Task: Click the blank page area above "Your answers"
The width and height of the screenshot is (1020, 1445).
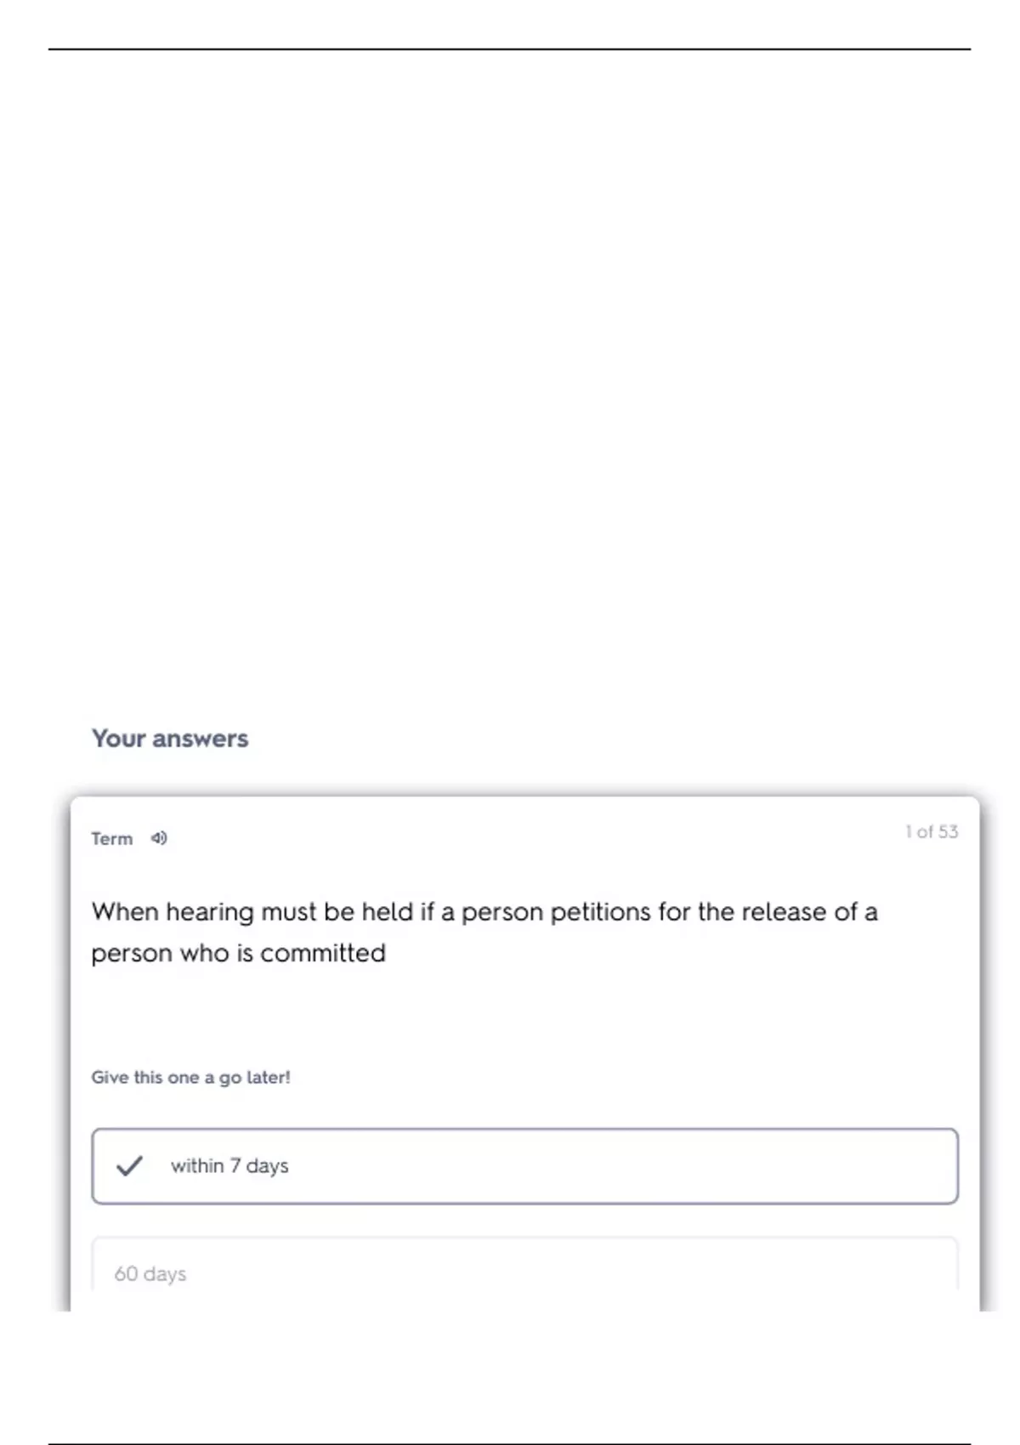Action: [x=510, y=382]
